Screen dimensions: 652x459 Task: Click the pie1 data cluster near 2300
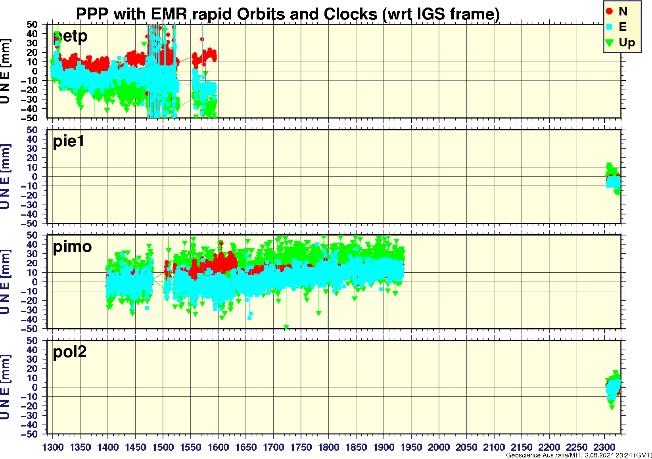[x=613, y=179]
